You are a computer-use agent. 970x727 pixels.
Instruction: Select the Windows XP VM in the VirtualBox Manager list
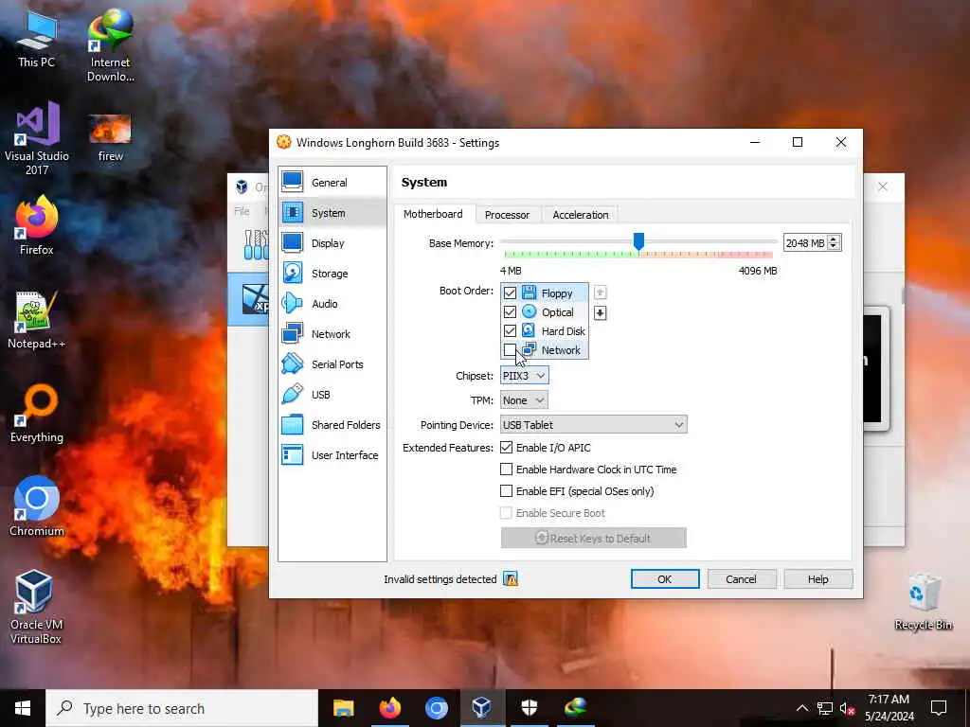[249, 299]
